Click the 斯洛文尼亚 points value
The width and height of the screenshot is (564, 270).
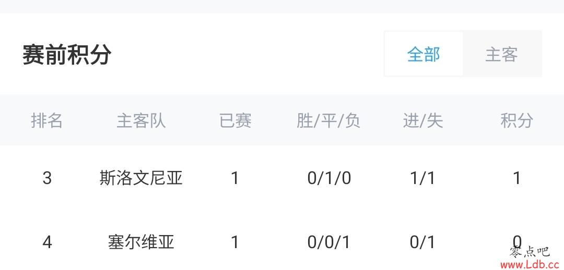517,178
